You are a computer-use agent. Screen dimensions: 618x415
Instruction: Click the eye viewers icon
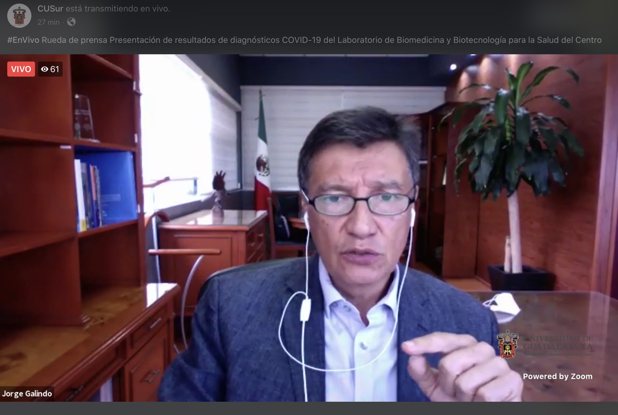45,69
